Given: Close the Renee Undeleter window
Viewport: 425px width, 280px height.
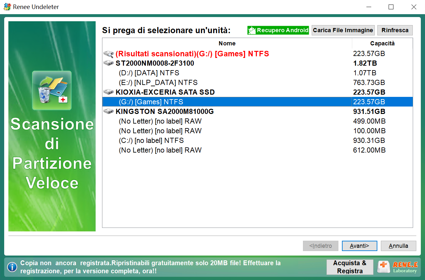Looking at the screenshot, I should (x=414, y=7).
